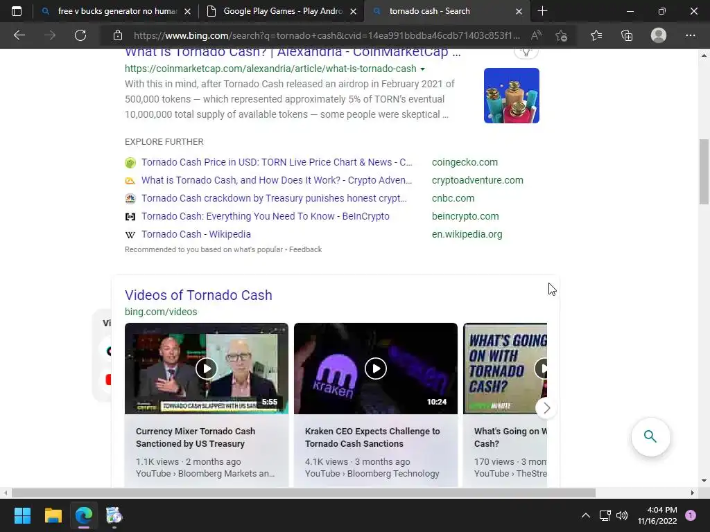Go back to previous page

point(19,35)
